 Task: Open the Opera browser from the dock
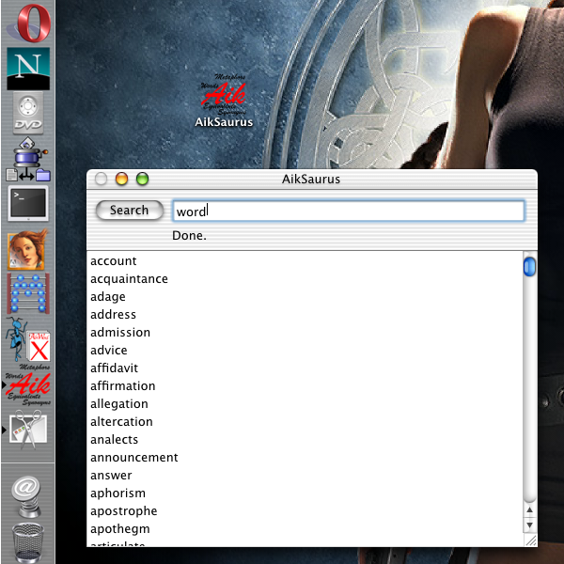28,22
